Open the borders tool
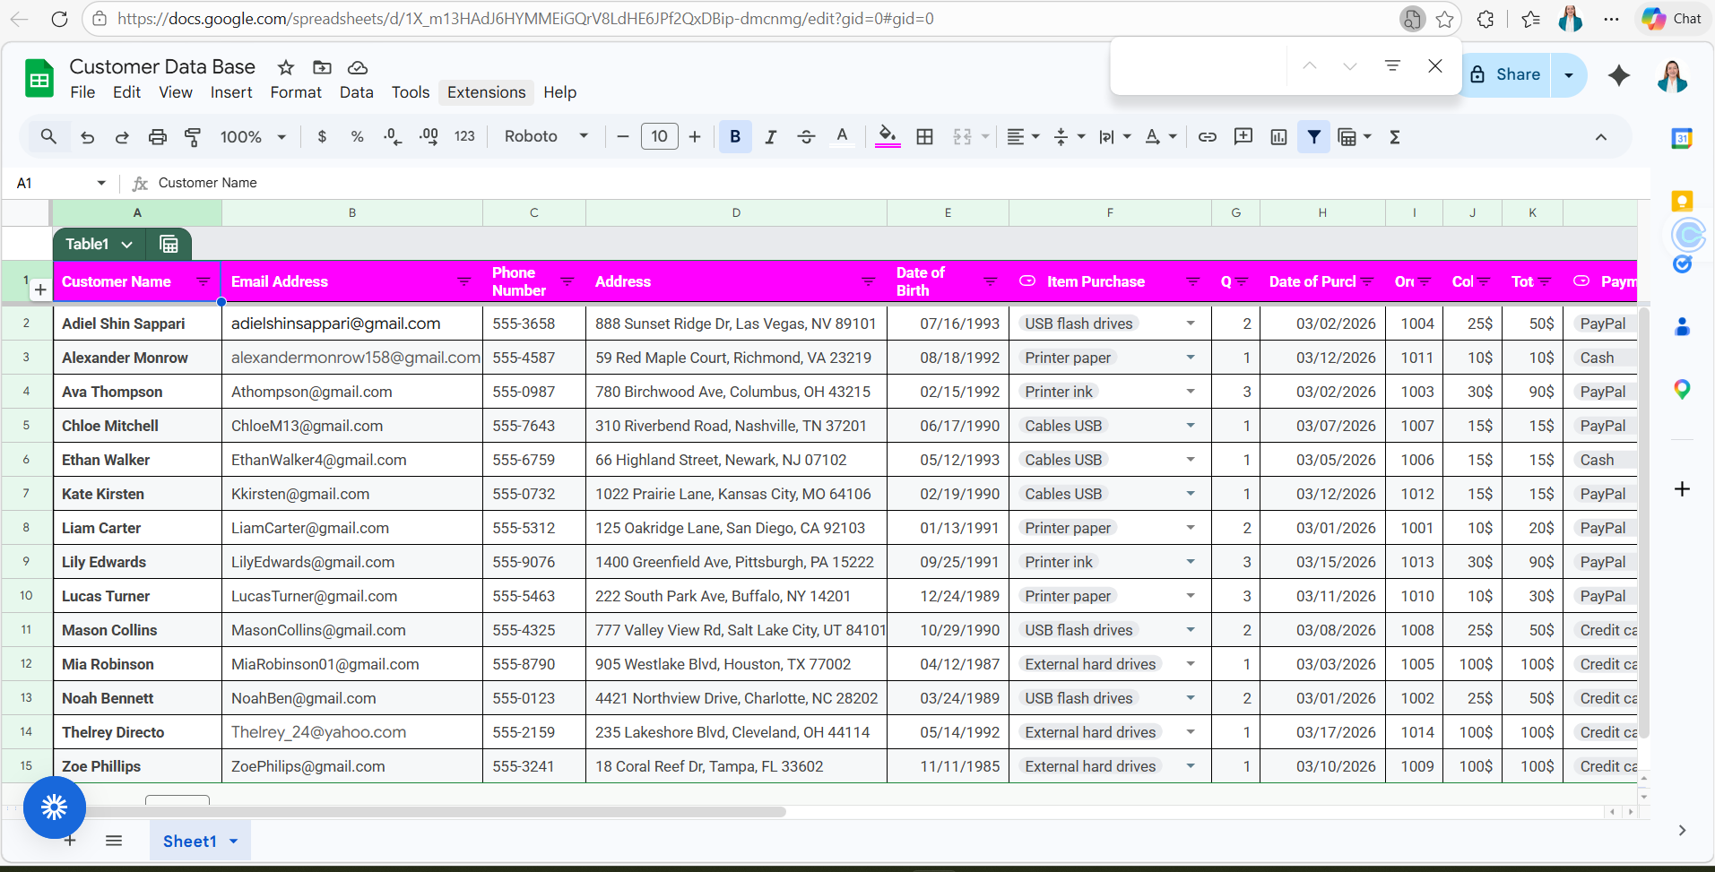Image resolution: width=1715 pixels, height=872 pixels. pyautogui.click(x=924, y=137)
